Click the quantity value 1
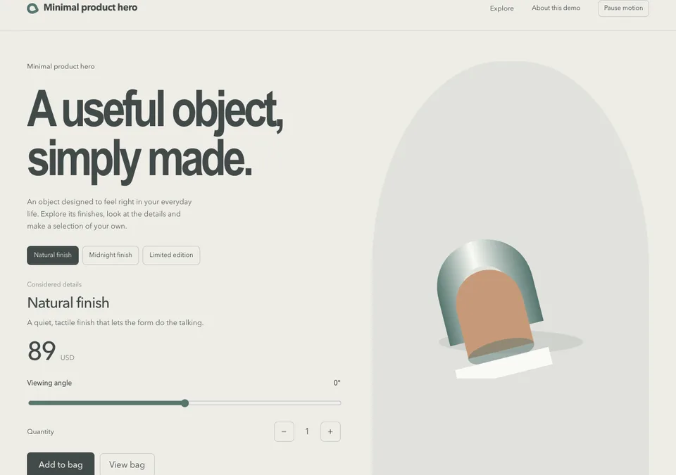676x475 pixels. [307, 431]
